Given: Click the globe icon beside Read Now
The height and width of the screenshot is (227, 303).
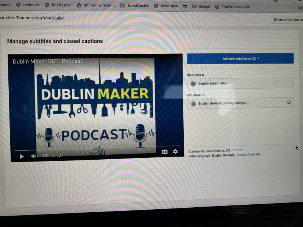Looking at the screenshot, I should coord(156,6).
